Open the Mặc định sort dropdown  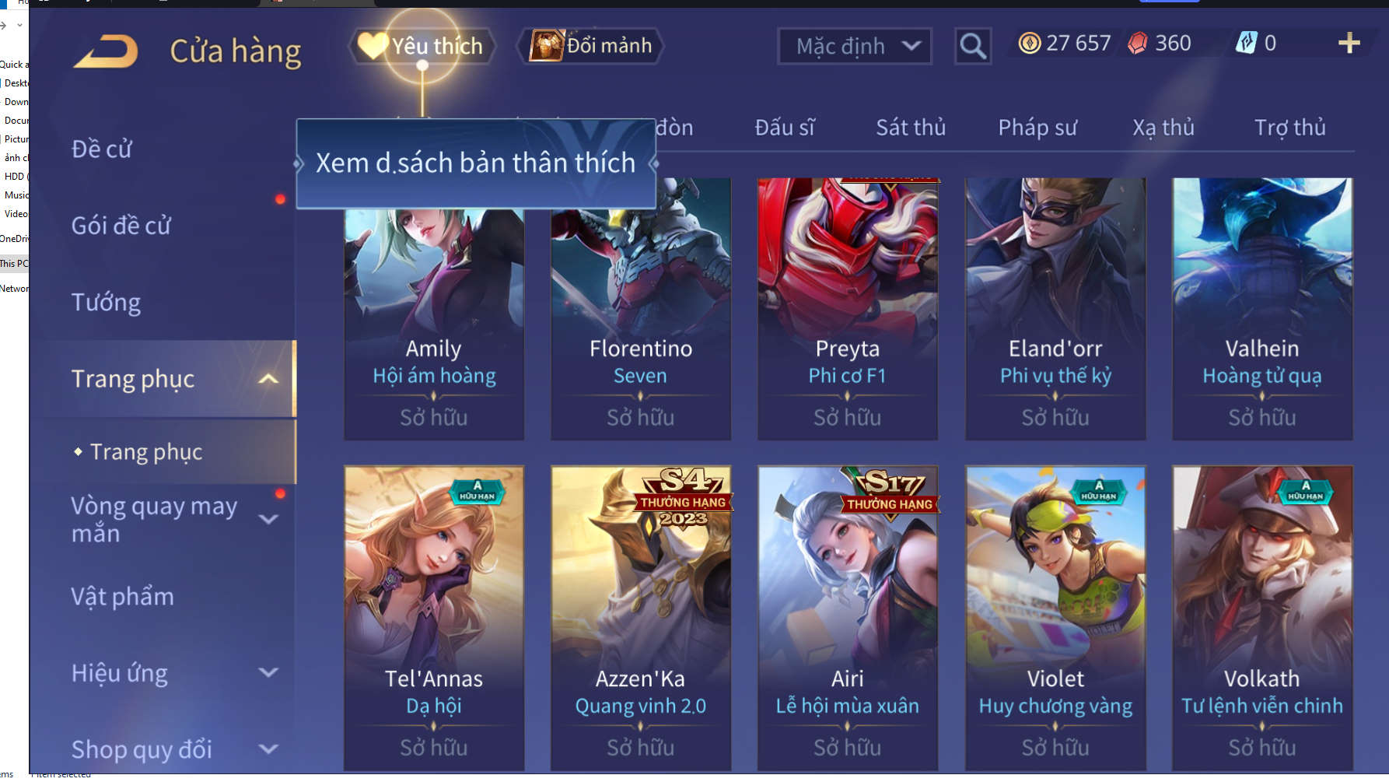coord(855,47)
